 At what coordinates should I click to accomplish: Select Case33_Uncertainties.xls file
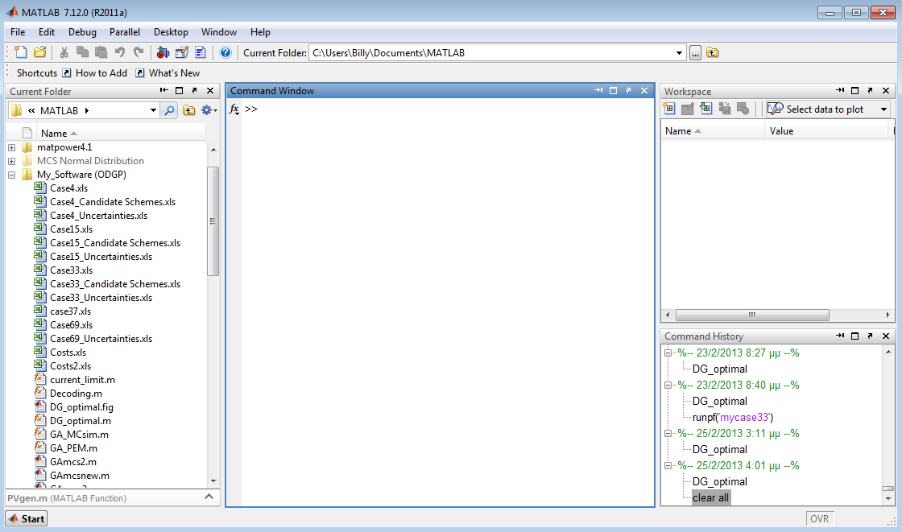point(101,298)
